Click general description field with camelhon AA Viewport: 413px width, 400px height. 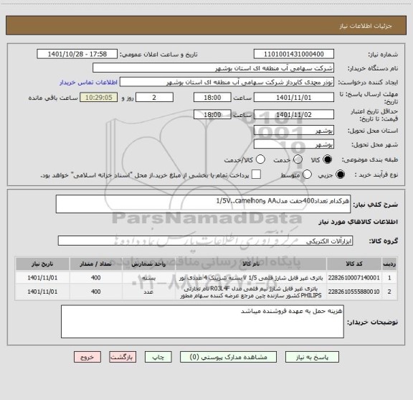203,204
